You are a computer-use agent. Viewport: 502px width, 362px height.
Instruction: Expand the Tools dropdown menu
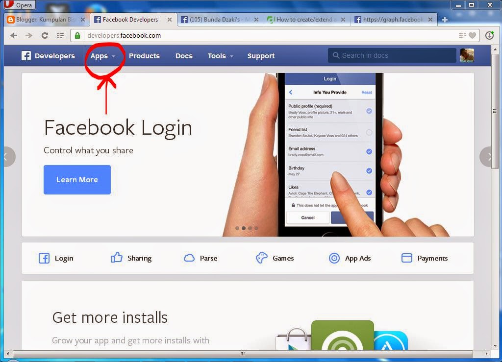[x=220, y=56]
